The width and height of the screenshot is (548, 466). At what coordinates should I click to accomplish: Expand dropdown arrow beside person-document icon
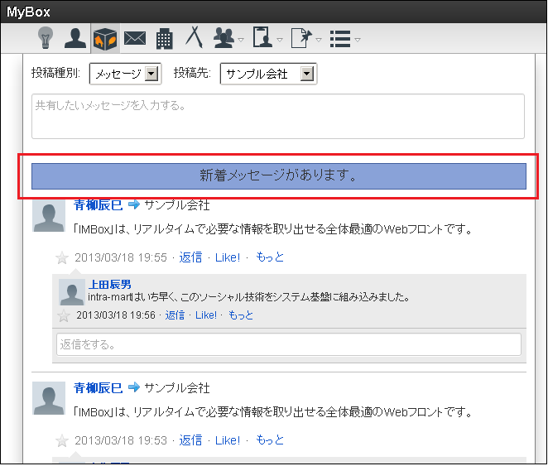tap(280, 40)
